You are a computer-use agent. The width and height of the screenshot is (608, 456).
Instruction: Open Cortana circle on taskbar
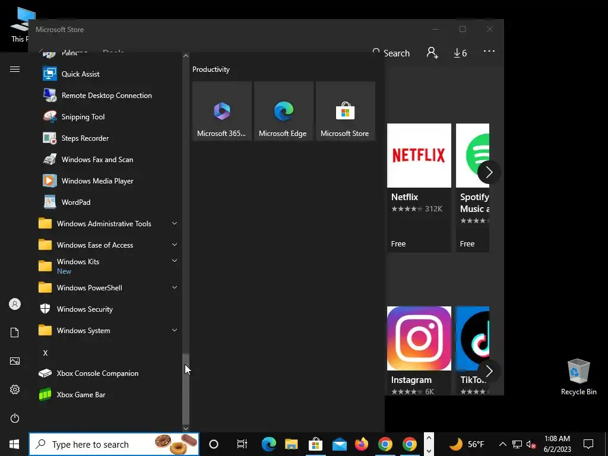click(214, 444)
